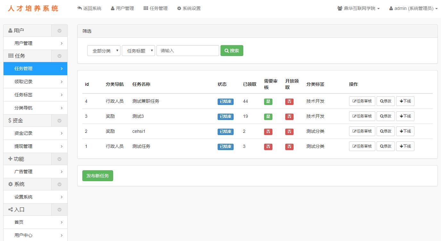Viewport: 441px width, 241px height.
Task: Click the 资金 section header in sidebar
Action: [28, 121]
